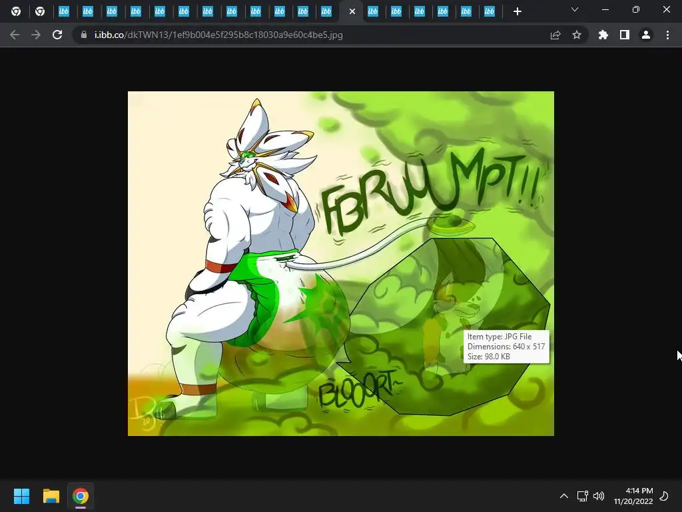Restore down the Chrome window
Image resolution: width=682 pixels, height=512 pixels.
(x=635, y=9)
